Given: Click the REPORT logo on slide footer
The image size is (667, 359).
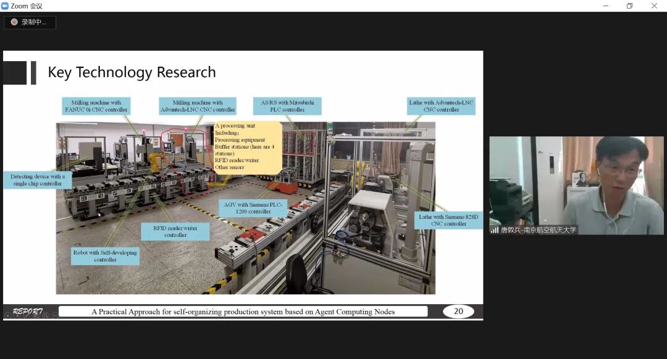Looking at the screenshot, I should [x=28, y=310].
